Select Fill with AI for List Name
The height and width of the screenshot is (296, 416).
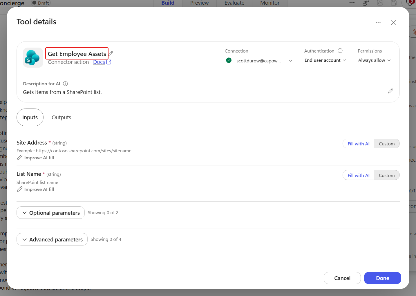(x=359, y=175)
